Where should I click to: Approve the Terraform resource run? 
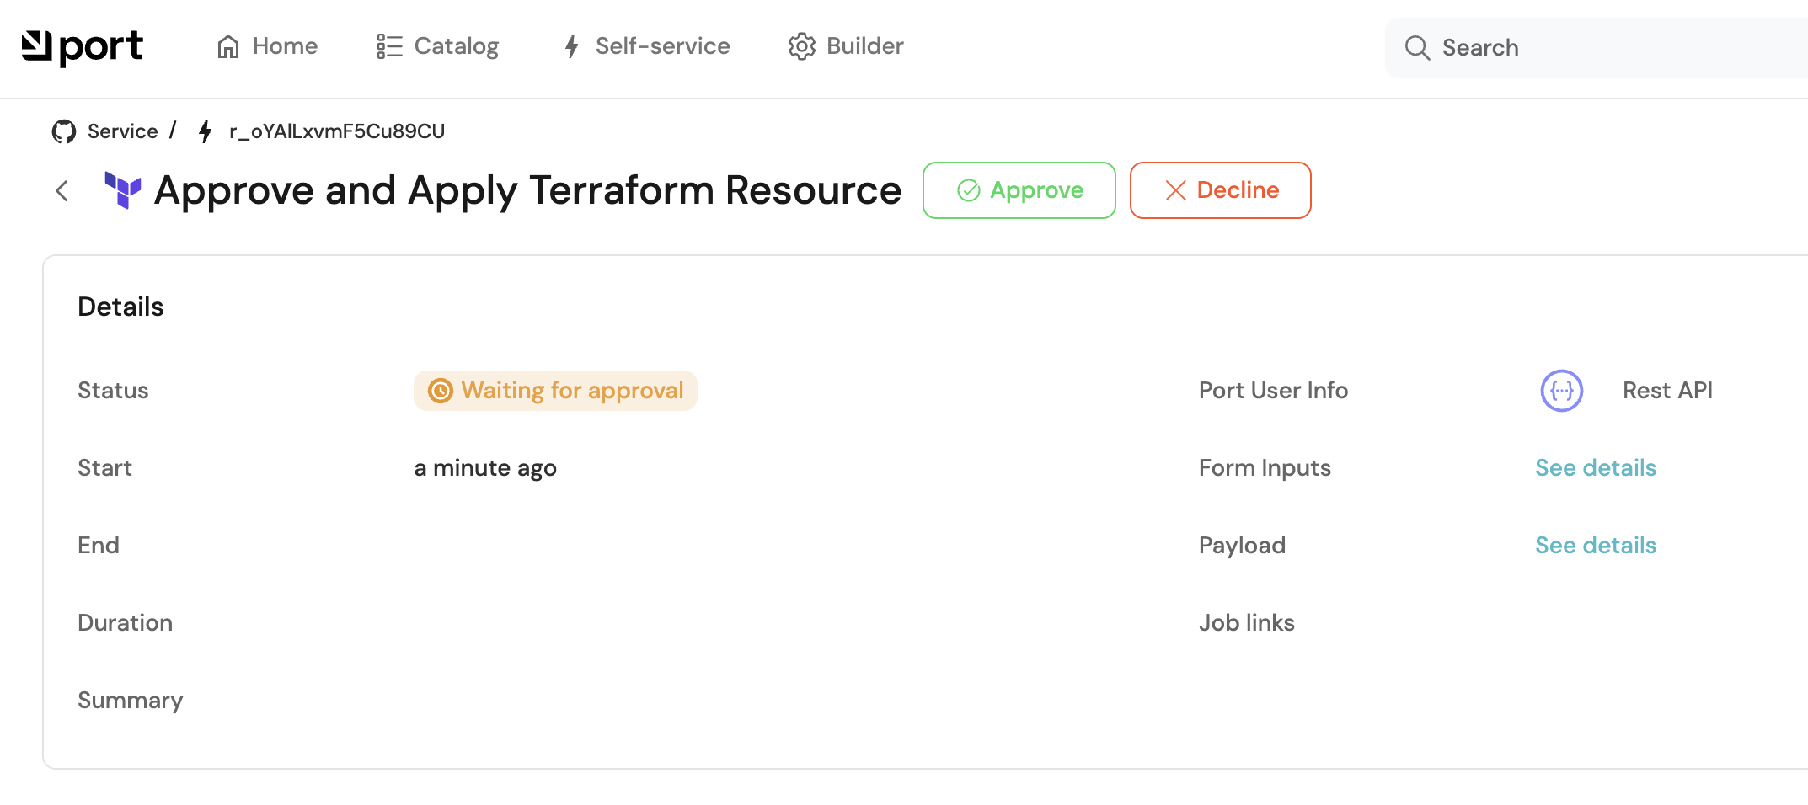coord(1019,190)
